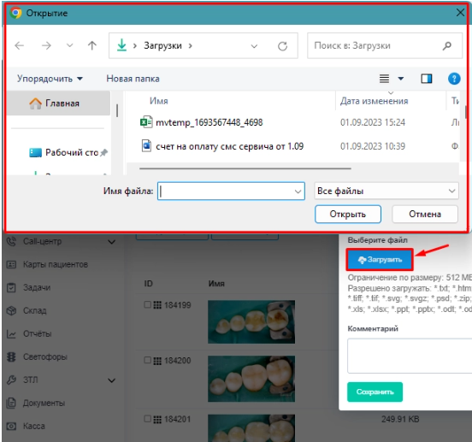Viewport: 472px width, 442px height.
Task: Click the Карты пациентов card icon
Action: 11,264
